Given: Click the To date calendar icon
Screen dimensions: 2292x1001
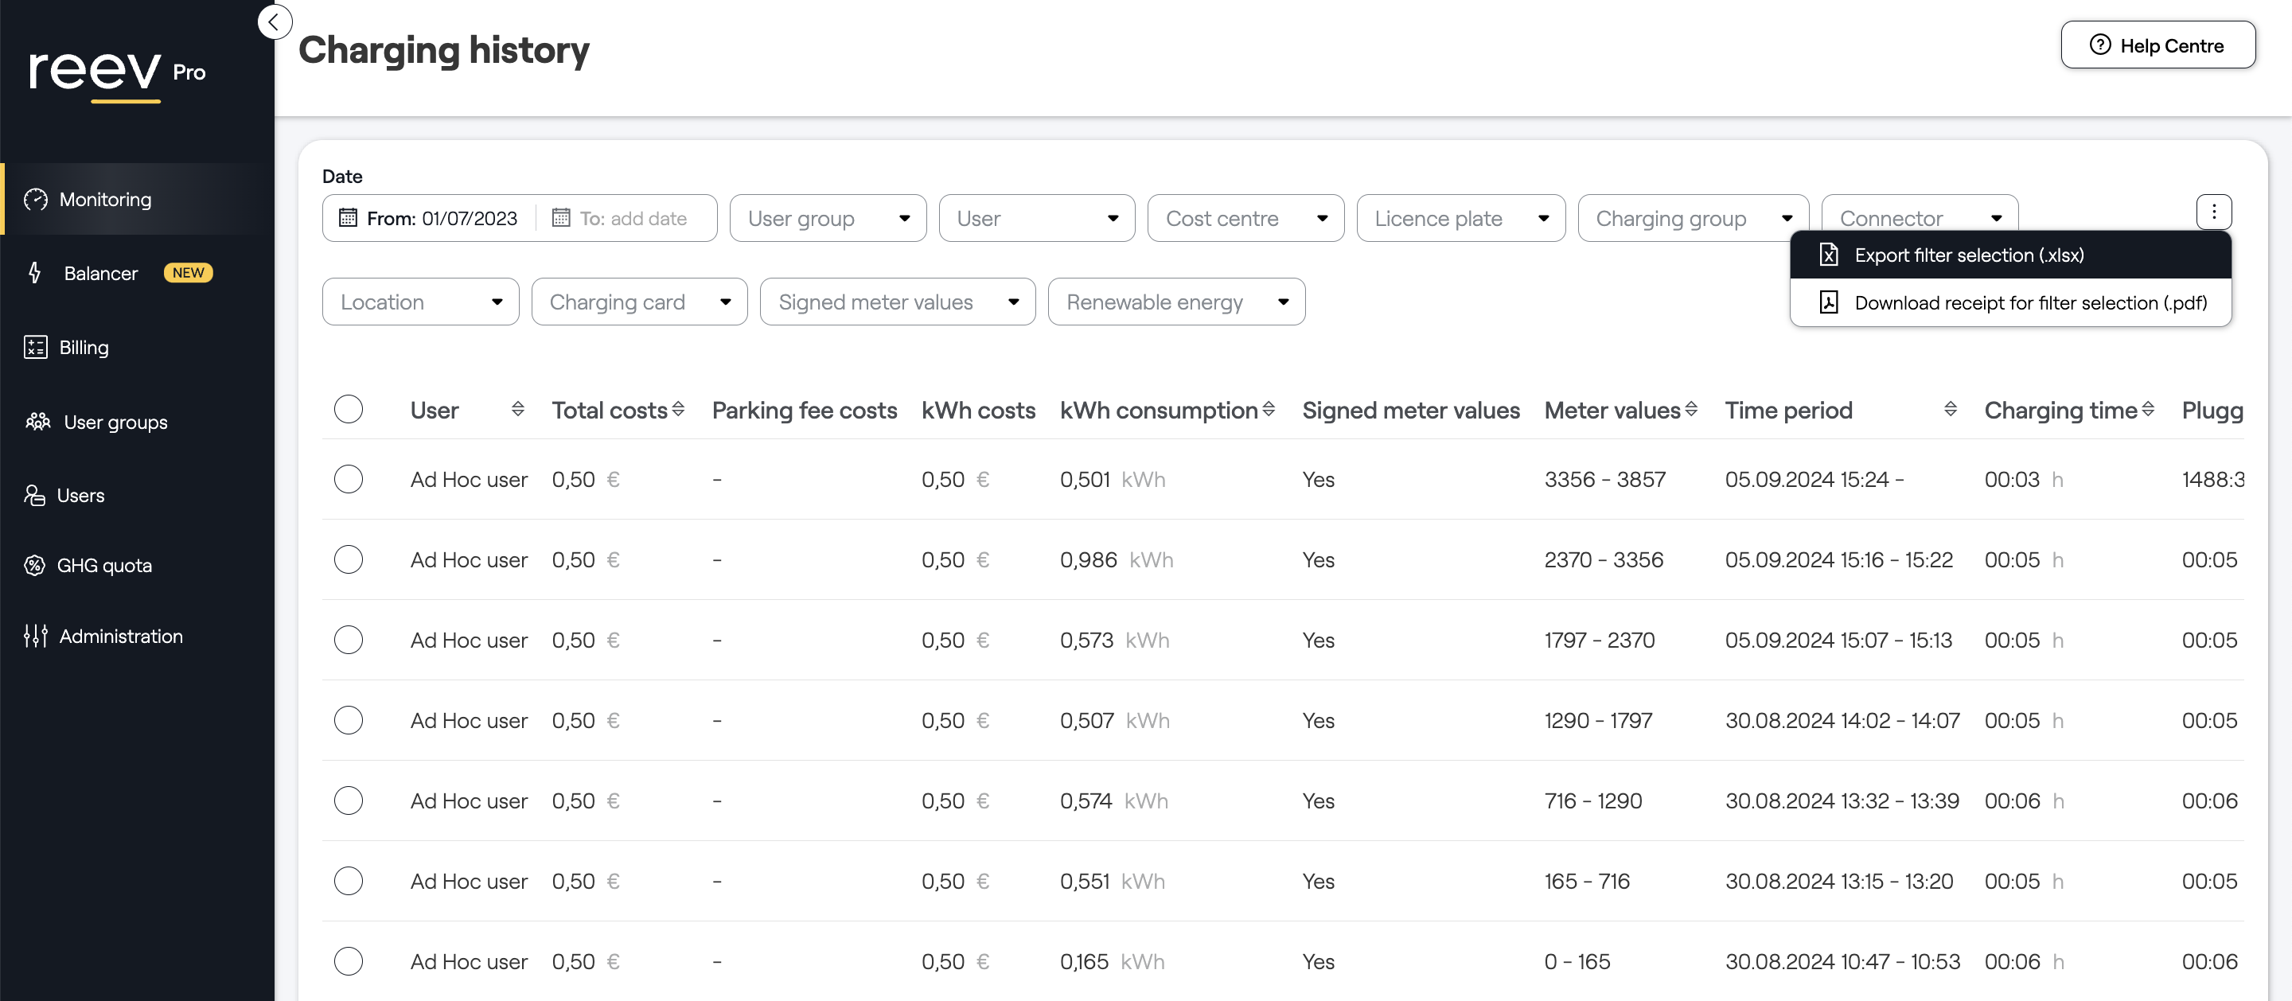Looking at the screenshot, I should click(x=560, y=218).
